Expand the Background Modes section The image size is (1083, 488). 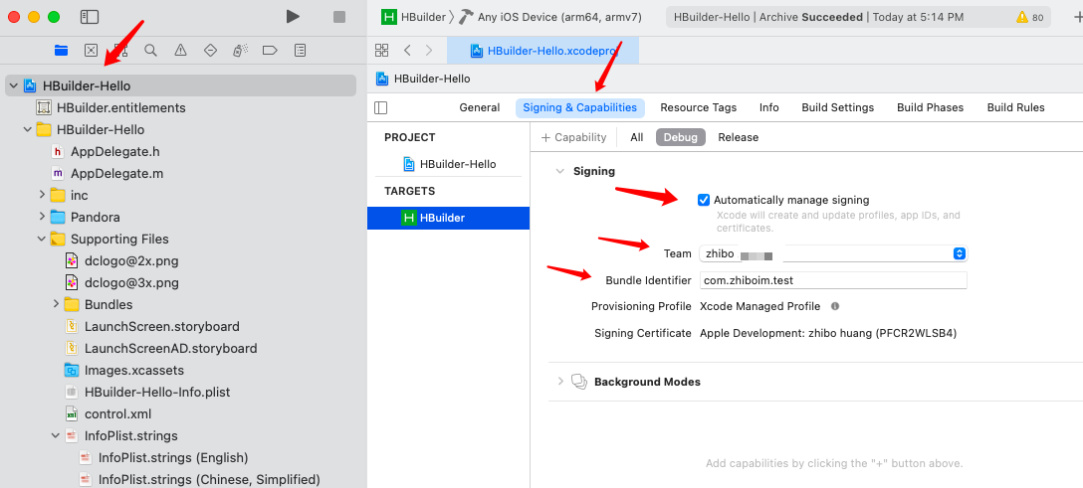[560, 382]
